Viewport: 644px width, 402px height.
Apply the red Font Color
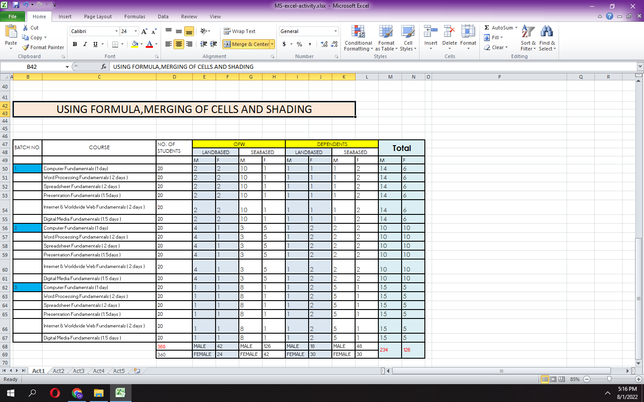click(x=149, y=44)
